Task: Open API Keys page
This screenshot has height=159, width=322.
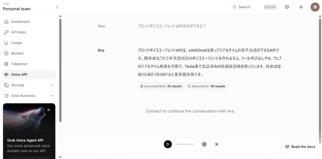Action: coord(29,32)
